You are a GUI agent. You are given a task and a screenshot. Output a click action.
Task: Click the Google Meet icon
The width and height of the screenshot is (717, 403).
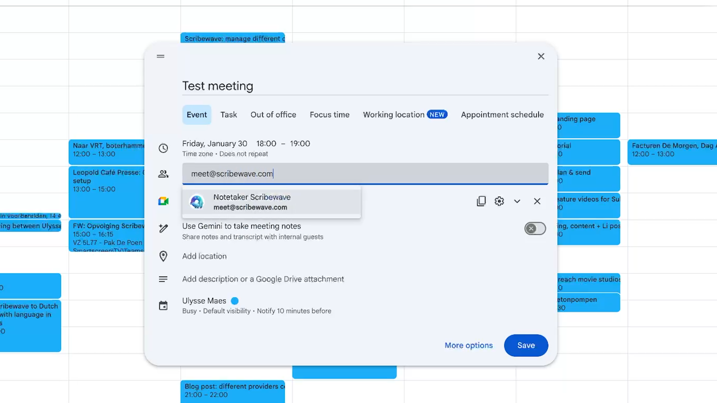coord(163,201)
